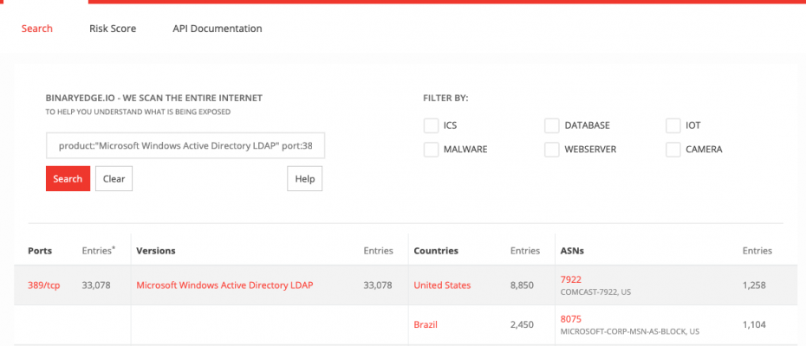This screenshot has width=806, height=346.
Task: Click the FILTER BY: label
Action: pos(445,98)
